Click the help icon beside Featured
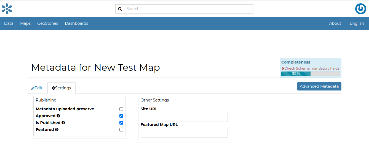This screenshot has height=162, width=369. (x=57, y=130)
